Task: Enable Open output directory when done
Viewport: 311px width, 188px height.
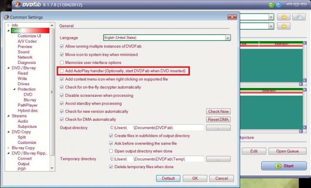Action: (111, 151)
